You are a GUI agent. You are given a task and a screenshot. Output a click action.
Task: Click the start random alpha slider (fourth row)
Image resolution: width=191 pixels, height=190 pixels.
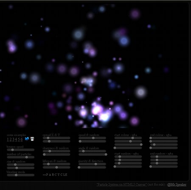(128, 167)
